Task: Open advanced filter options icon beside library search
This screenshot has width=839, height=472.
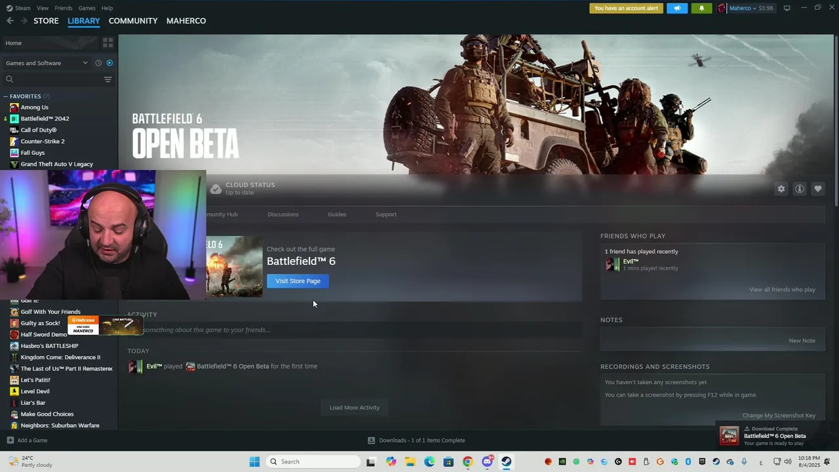Action: coord(107,79)
